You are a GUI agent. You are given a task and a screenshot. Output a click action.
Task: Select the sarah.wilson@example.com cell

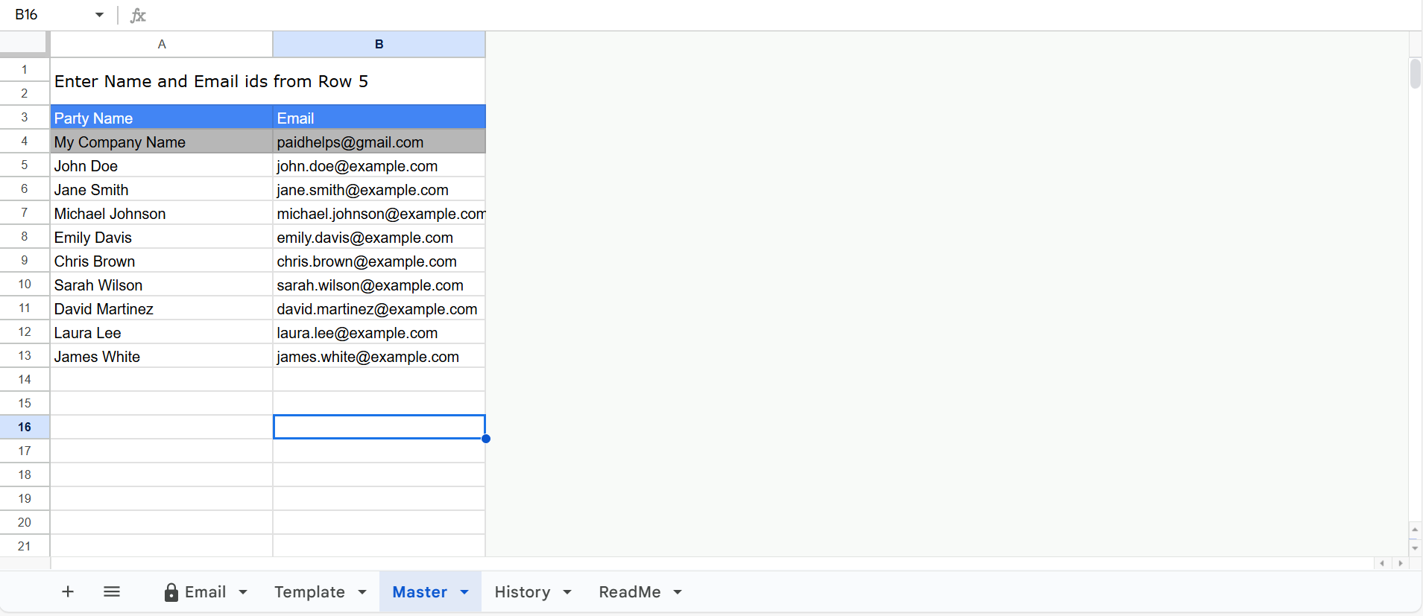[379, 285]
